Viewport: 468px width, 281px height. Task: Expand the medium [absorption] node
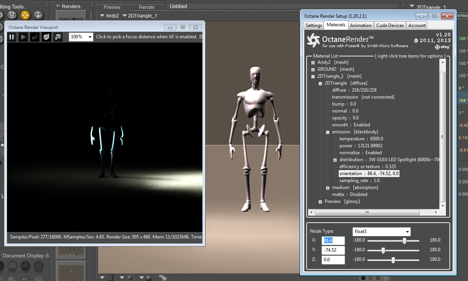[328, 187]
